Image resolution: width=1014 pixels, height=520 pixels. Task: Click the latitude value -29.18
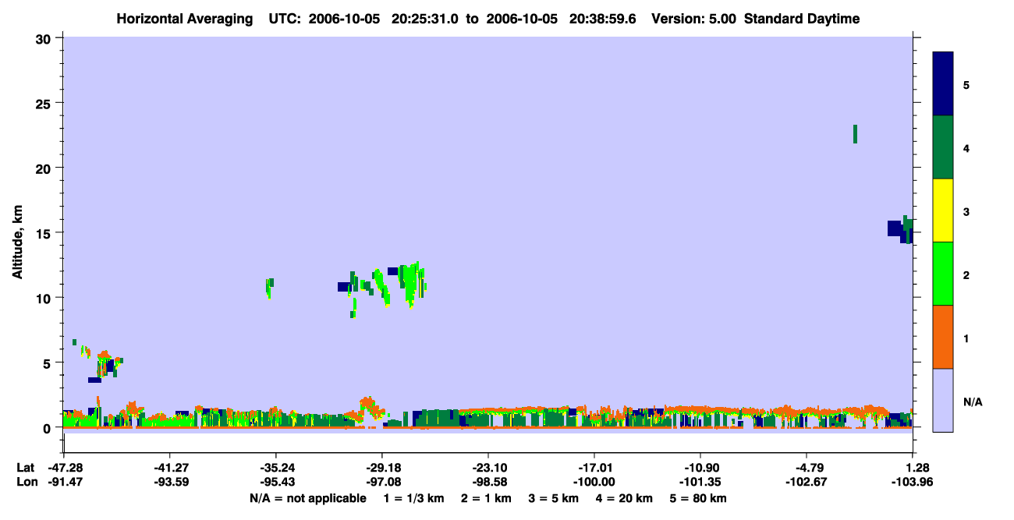381,468
